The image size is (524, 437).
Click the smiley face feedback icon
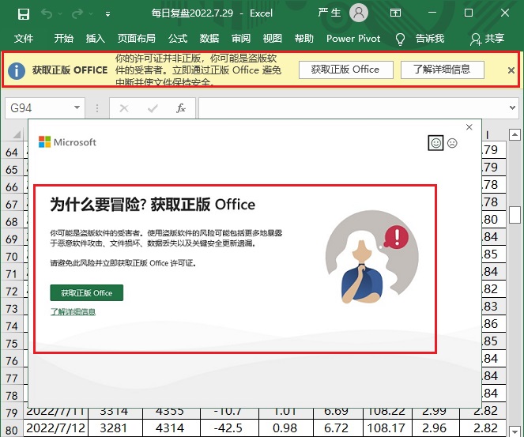click(x=435, y=143)
